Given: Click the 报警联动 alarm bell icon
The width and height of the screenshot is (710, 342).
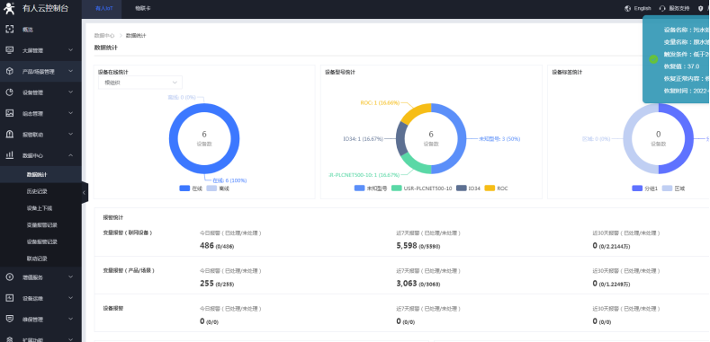Looking at the screenshot, I should click(10, 134).
